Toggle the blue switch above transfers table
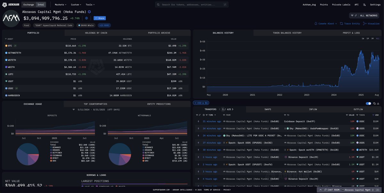The height and width of the screenshot is (193, 384). (x=368, y=104)
